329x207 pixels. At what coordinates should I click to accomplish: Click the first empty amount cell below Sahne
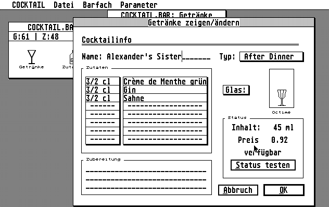coord(103,106)
